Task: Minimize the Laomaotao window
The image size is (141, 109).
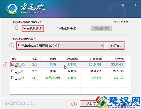Action: click(129, 5)
